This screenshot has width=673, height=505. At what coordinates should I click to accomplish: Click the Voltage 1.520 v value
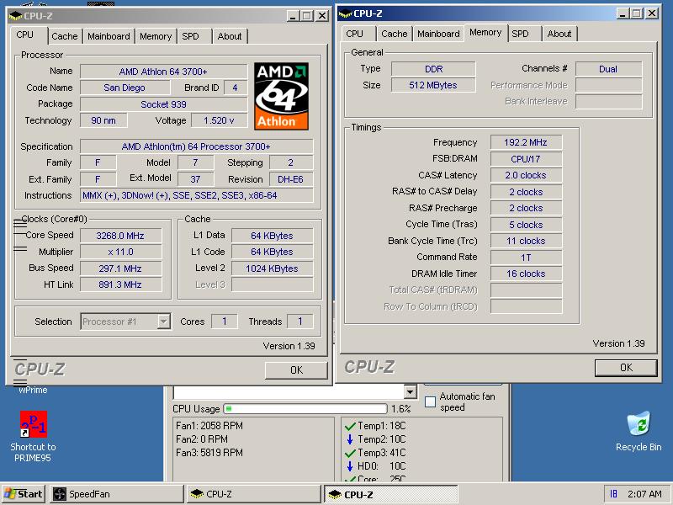[x=219, y=120]
